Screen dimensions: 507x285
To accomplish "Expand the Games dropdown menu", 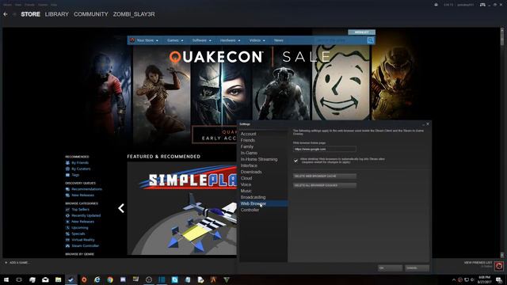I will click(x=175, y=40).
